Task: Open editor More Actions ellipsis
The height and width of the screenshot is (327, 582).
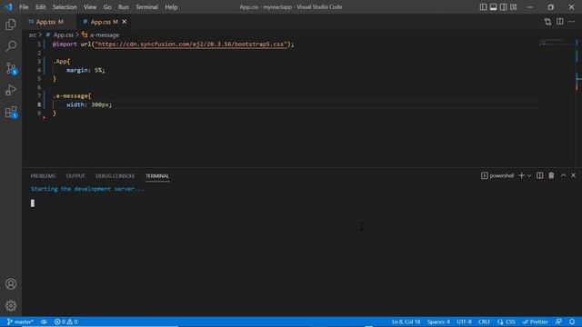Action: click(572, 22)
